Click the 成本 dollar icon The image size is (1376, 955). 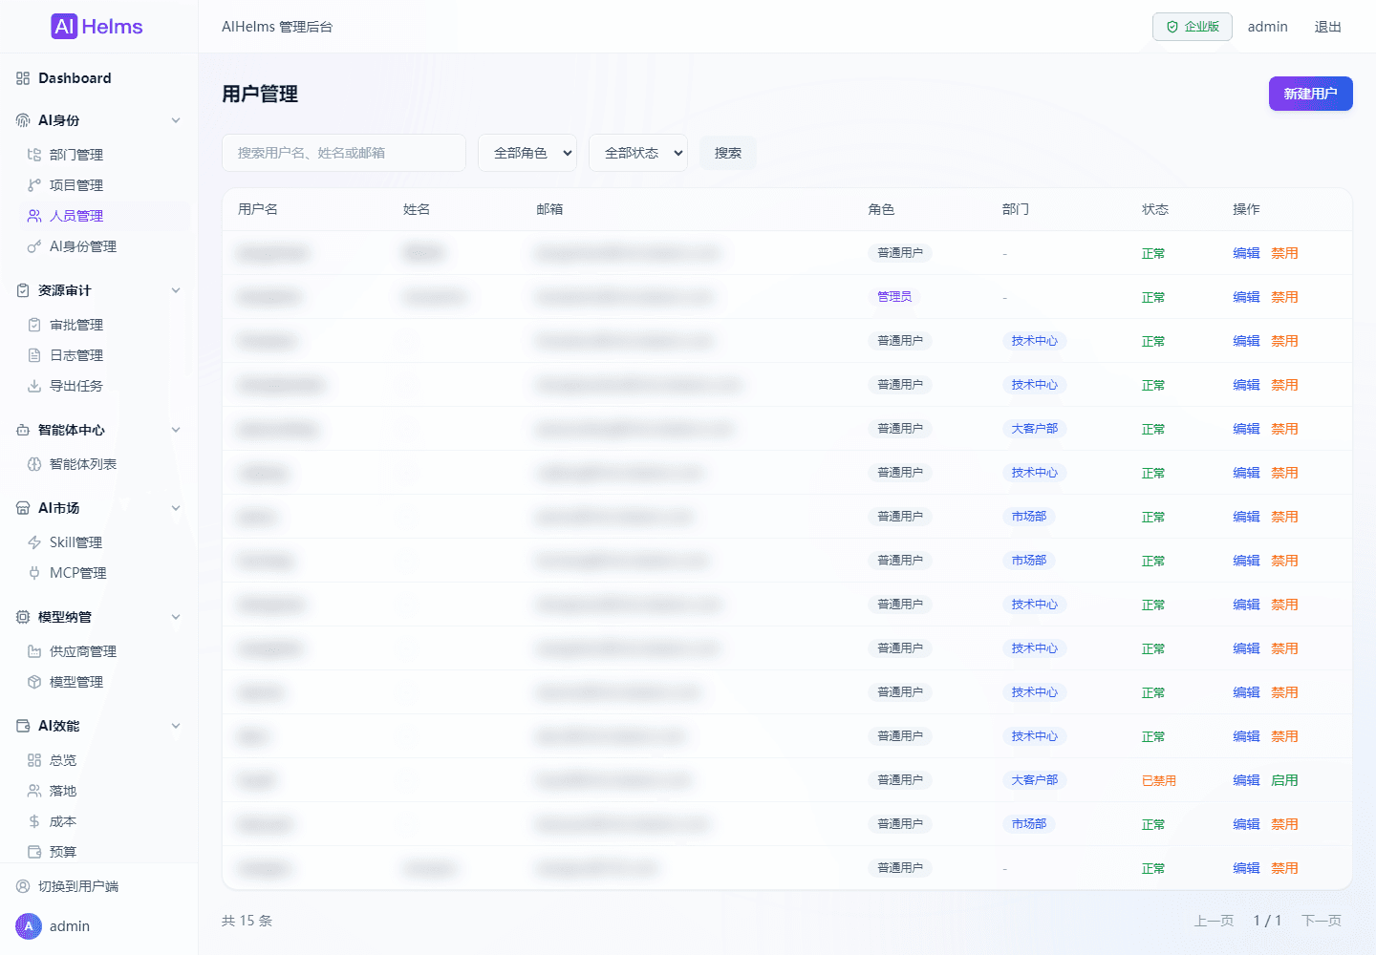tap(34, 821)
